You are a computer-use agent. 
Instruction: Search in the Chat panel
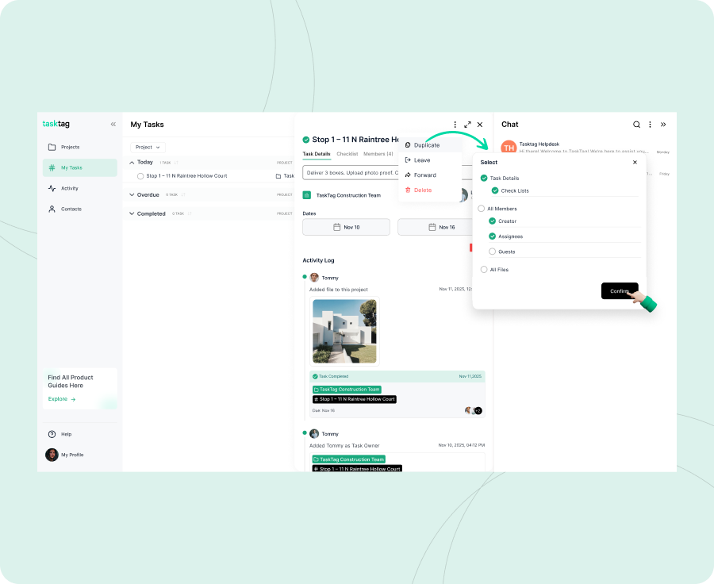[x=636, y=125]
